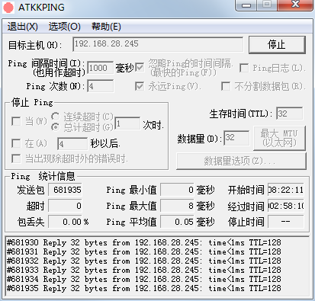The height and width of the screenshot is (301, 315).
Task: Toggle 忽略Ping的时间间隔 checkbox
Action: [140, 68]
